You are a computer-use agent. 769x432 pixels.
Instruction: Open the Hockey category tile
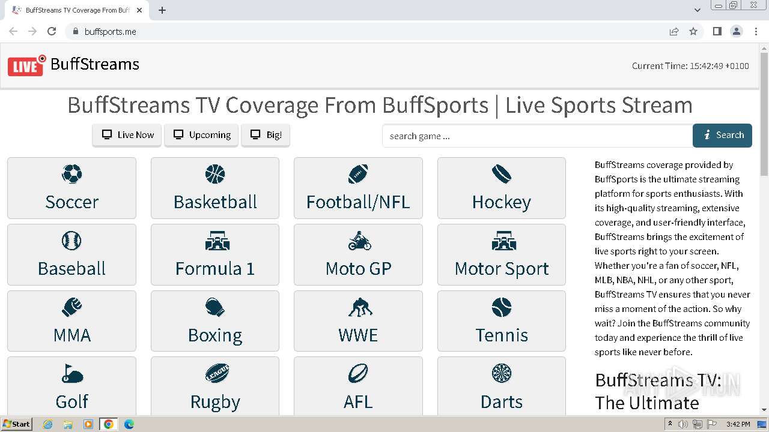click(501, 188)
